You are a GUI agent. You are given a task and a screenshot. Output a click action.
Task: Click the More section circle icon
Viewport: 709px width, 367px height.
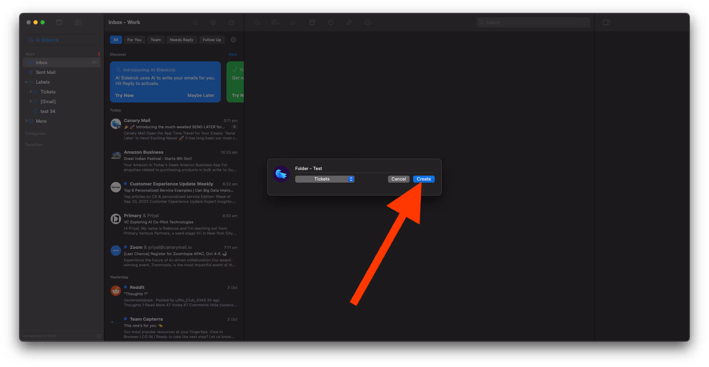(x=31, y=121)
